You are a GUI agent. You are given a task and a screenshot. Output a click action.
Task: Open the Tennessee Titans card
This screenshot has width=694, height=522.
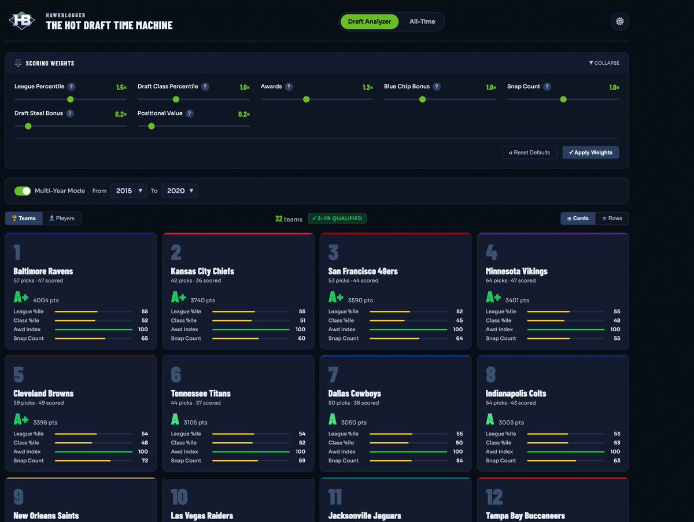[238, 413]
